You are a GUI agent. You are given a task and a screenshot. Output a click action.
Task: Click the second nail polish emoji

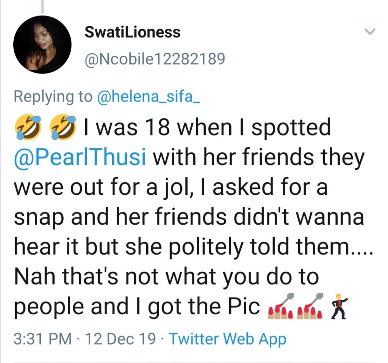tap(310, 306)
